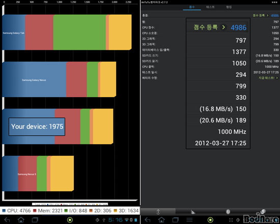Tap the 'Mem: 2321' legend text
This screenshot has width=280, height=224.
click(x=50, y=211)
